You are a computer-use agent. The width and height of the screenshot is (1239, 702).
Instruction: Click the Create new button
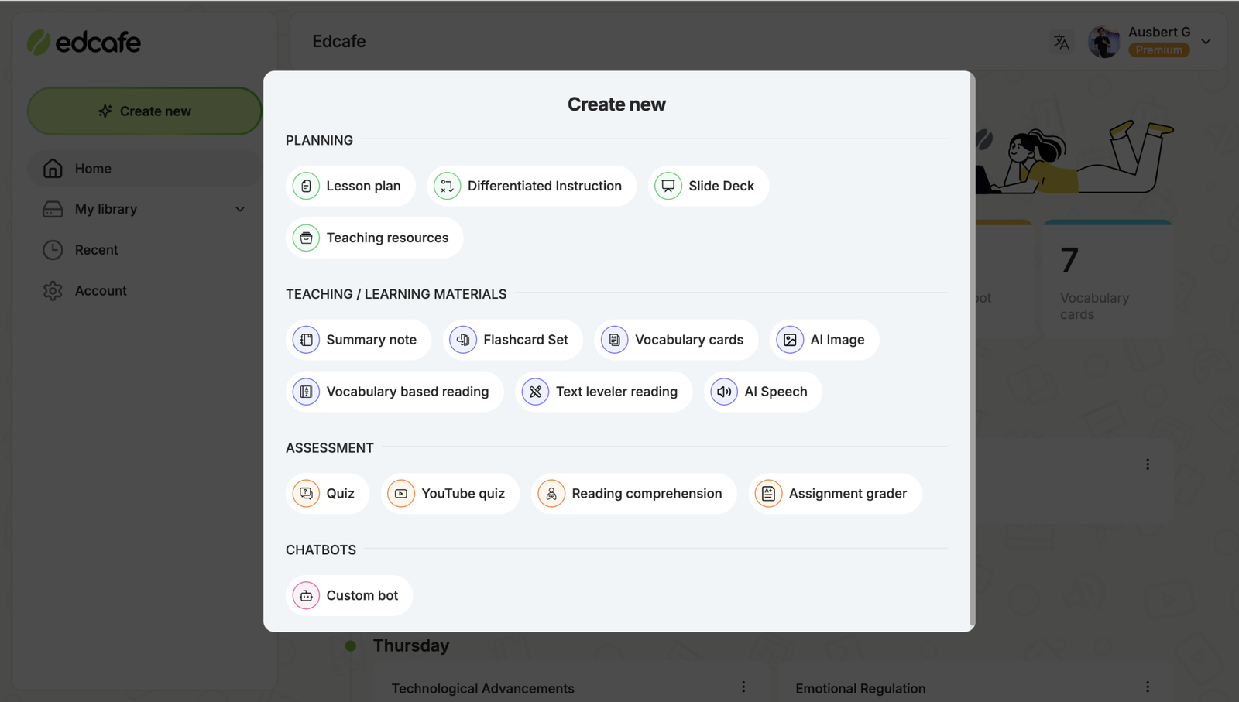144,111
